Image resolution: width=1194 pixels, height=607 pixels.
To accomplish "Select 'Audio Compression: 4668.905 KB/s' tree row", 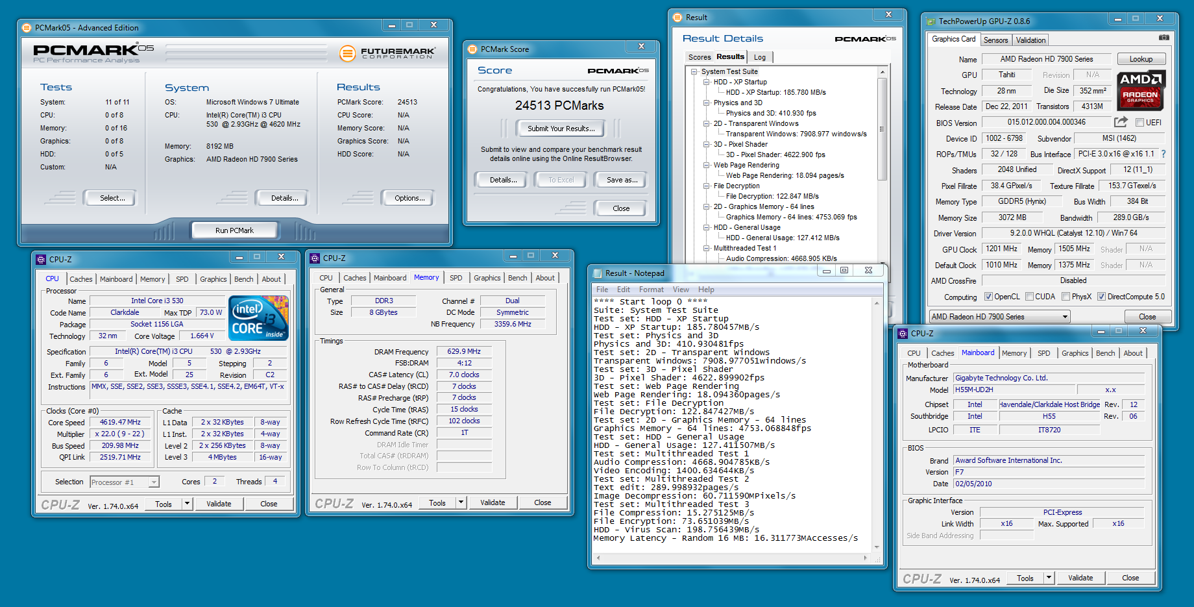I will tap(781, 258).
